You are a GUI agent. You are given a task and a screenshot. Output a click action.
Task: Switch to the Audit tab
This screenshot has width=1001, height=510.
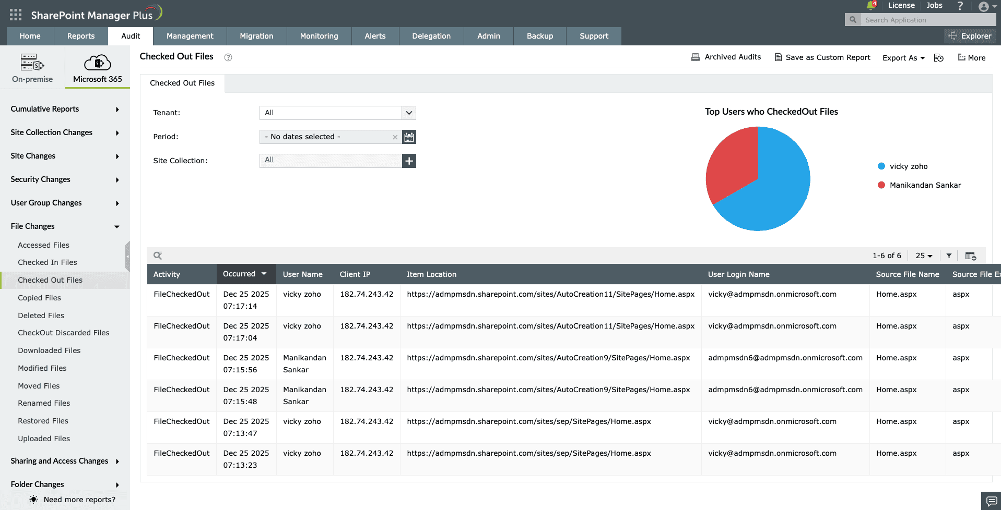[x=130, y=36]
